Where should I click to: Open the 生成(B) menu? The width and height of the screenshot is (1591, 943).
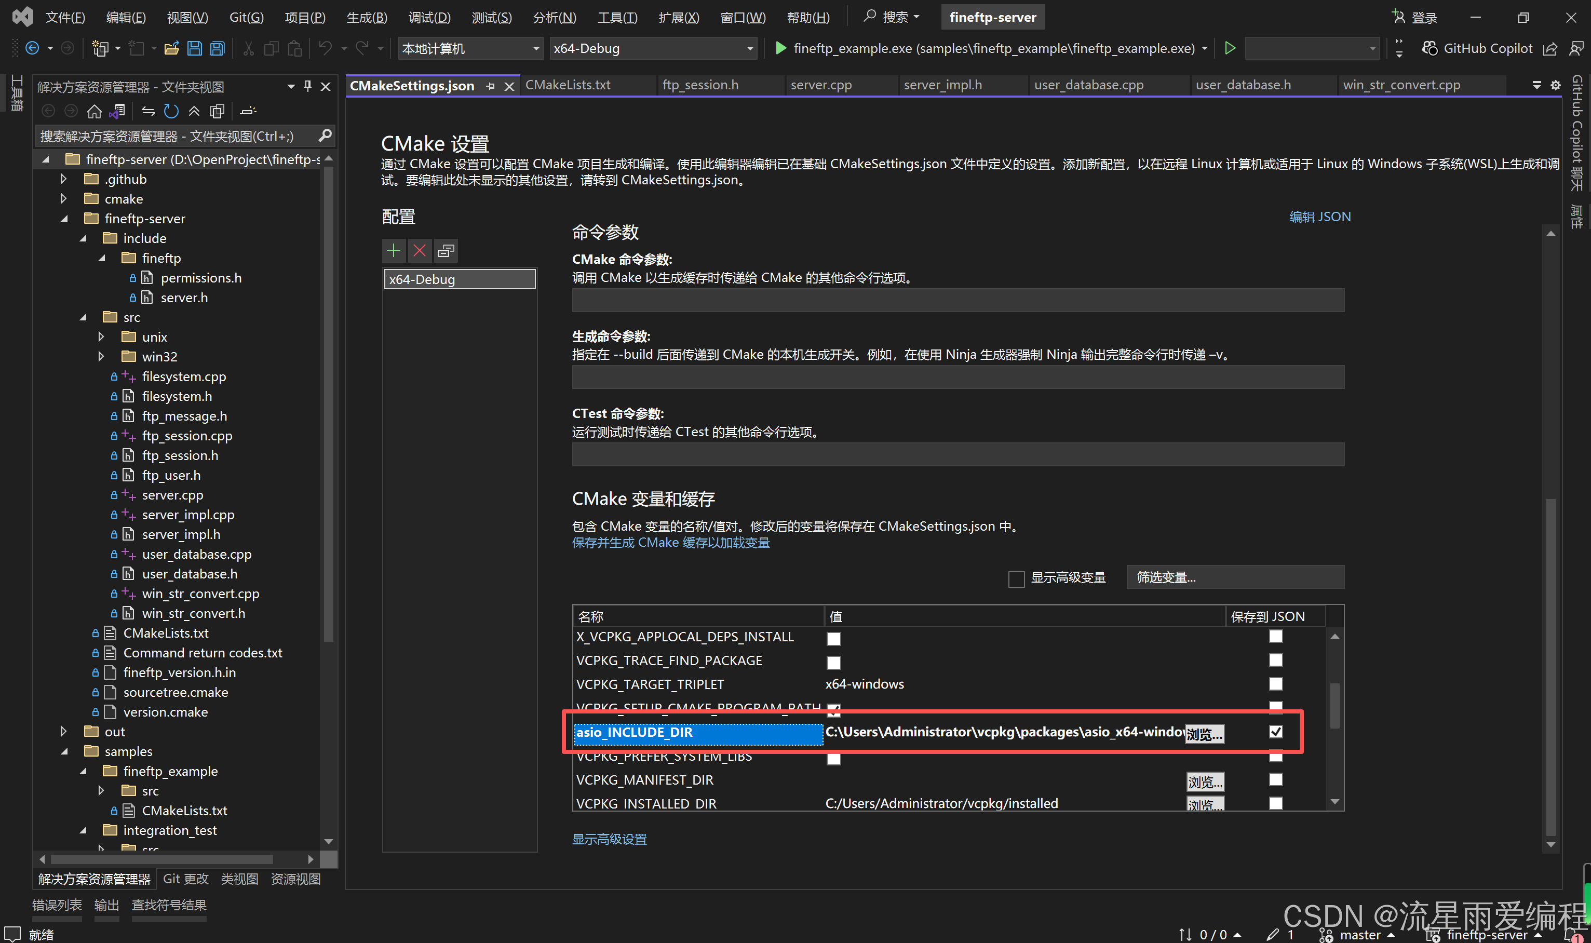367,17
